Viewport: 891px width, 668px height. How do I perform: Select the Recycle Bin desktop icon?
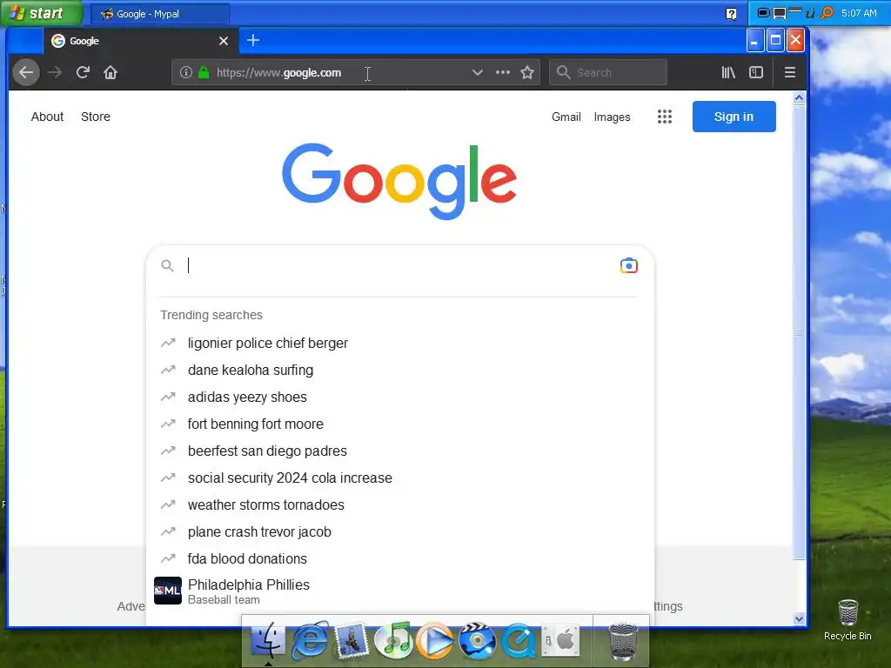(847, 620)
